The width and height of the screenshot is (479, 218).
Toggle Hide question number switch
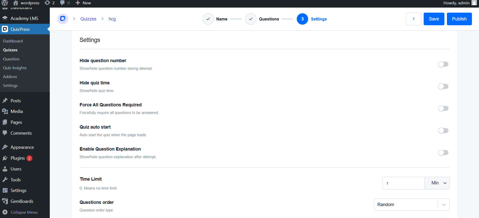coord(443,64)
